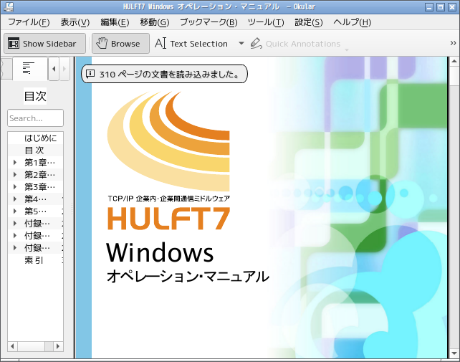The image size is (460, 362).
Task: Open the ツール(T) menu
Action: (266, 22)
